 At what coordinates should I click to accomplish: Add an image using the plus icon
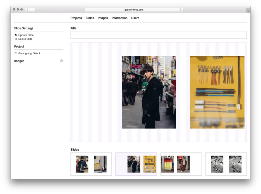(61, 61)
